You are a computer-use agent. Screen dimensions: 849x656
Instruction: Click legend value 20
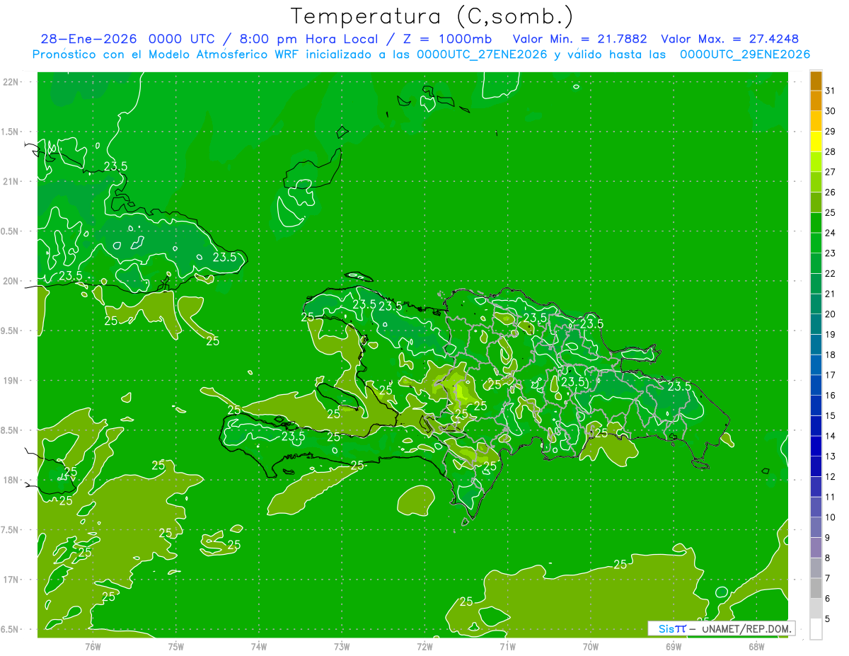[831, 314]
